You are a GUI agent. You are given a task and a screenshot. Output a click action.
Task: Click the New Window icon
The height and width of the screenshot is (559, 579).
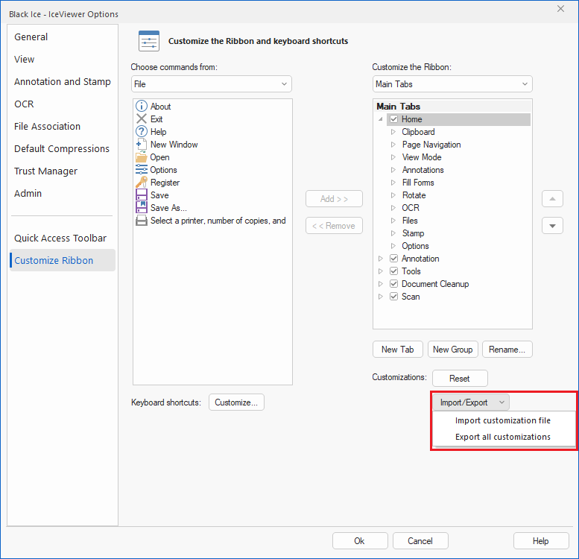point(142,144)
